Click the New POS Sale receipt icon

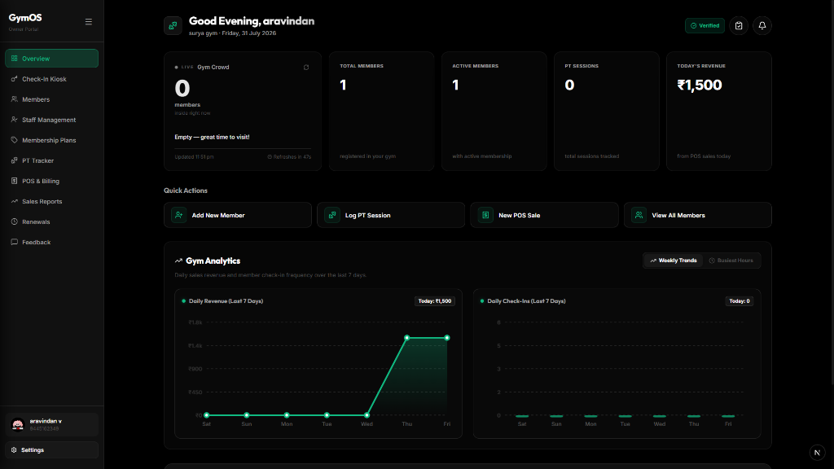tap(485, 215)
